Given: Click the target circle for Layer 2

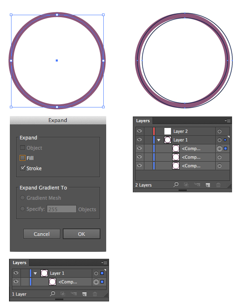Looking at the screenshot, I should click(219, 131).
